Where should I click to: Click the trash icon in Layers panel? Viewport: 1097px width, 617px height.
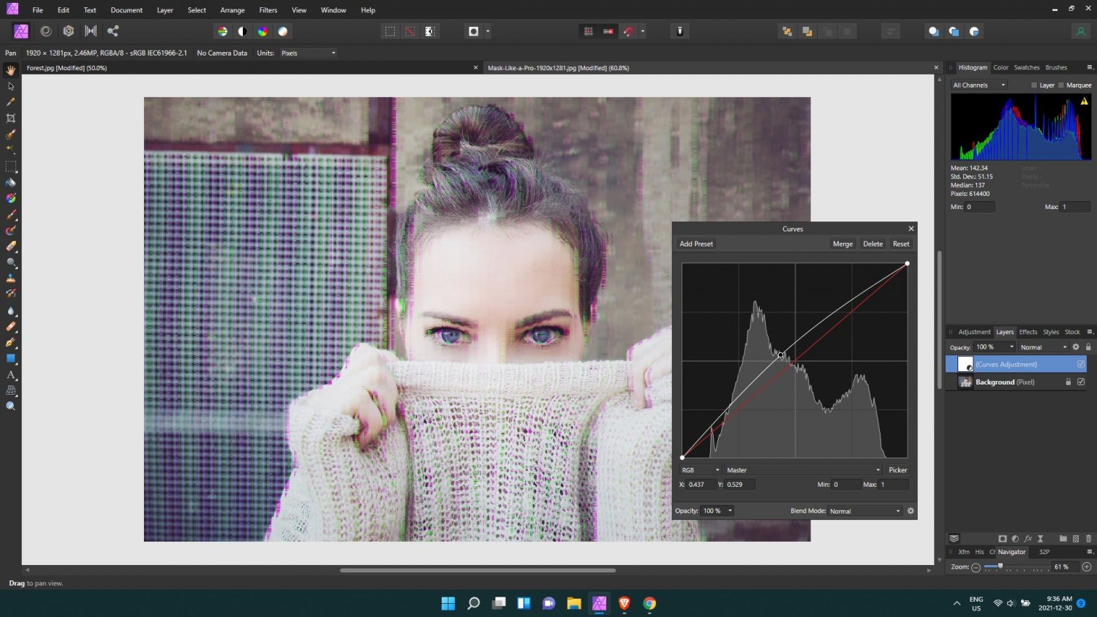coord(1088,539)
